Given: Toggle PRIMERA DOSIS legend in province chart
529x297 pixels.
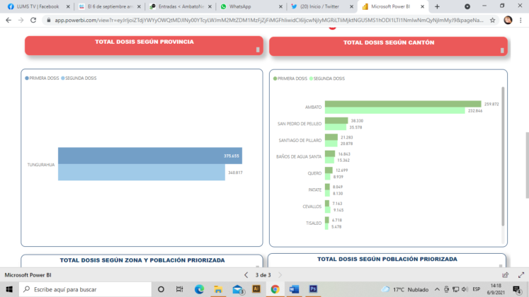Looking at the screenshot, I should click(x=43, y=78).
